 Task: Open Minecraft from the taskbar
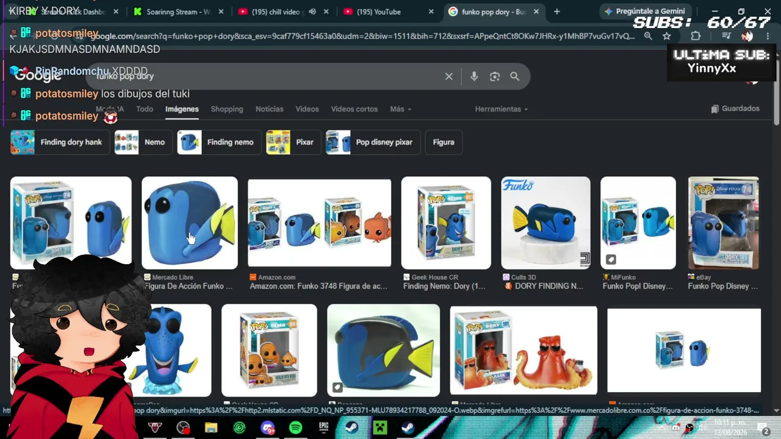[x=380, y=428]
